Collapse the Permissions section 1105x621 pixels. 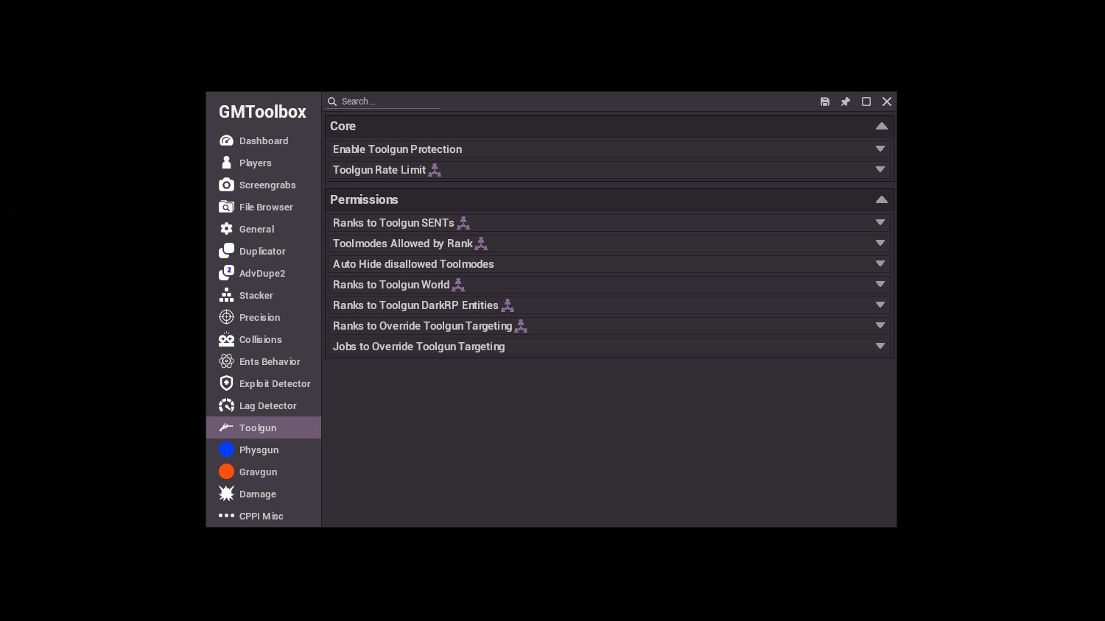pyautogui.click(x=881, y=199)
